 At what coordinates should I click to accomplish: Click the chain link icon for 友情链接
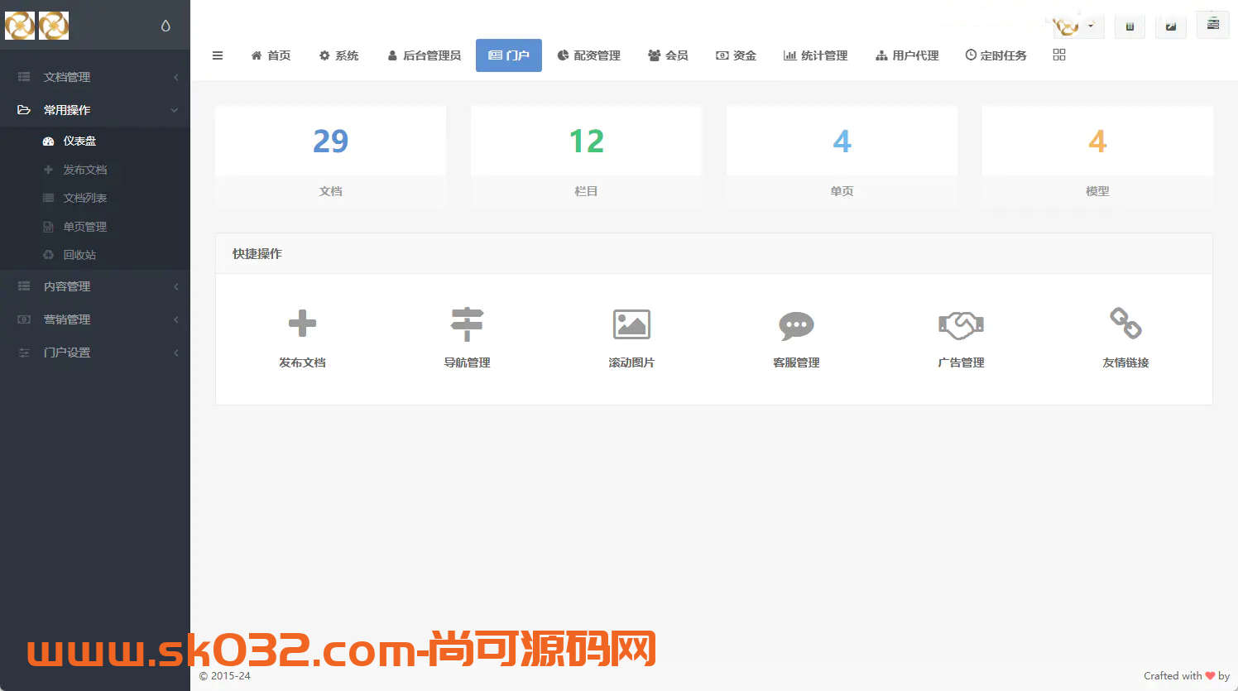tap(1125, 324)
